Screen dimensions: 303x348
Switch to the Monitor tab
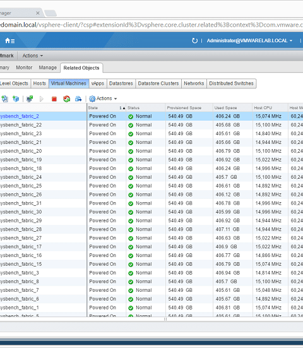point(24,68)
